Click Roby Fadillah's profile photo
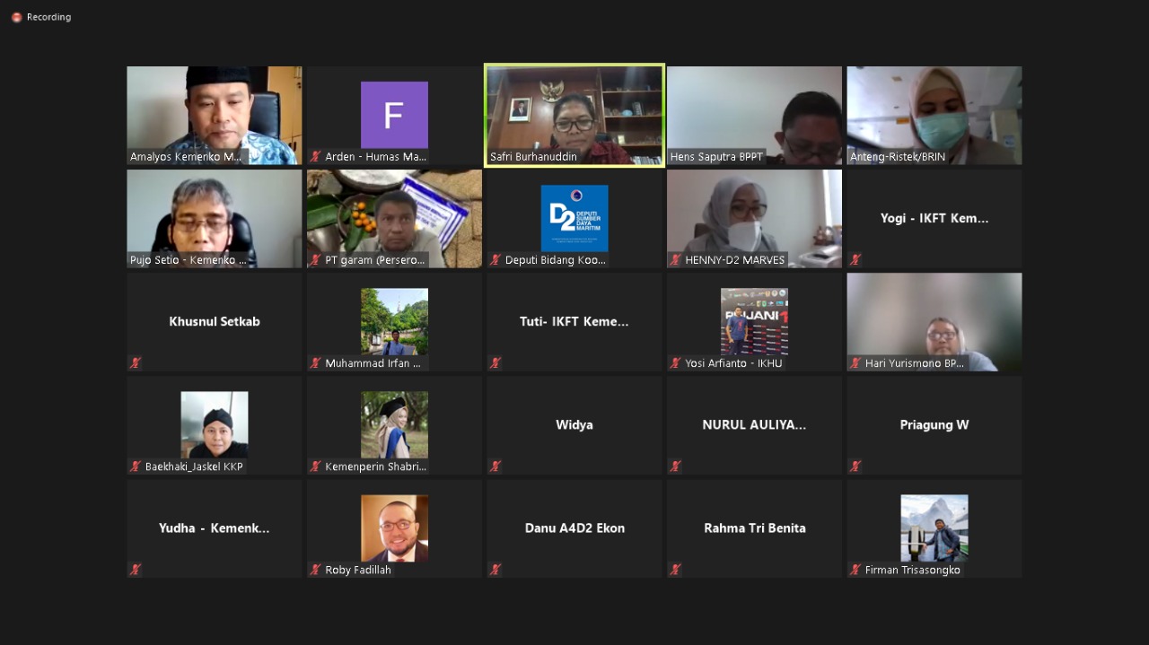This screenshot has width=1149, height=645. tap(394, 528)
